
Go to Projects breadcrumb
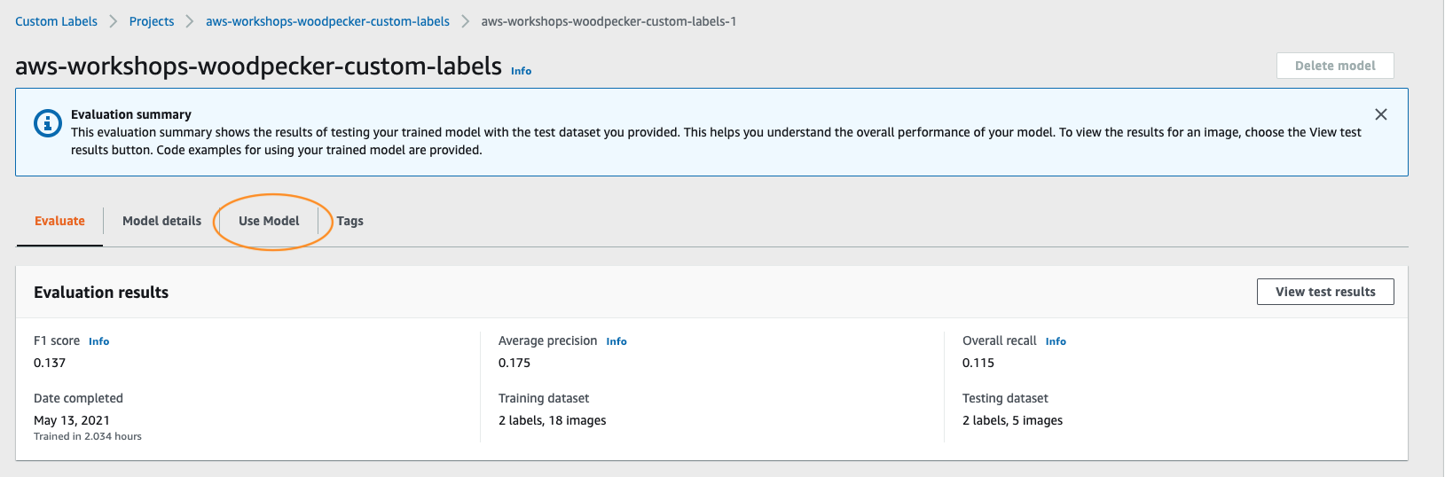tap(152, 21)
